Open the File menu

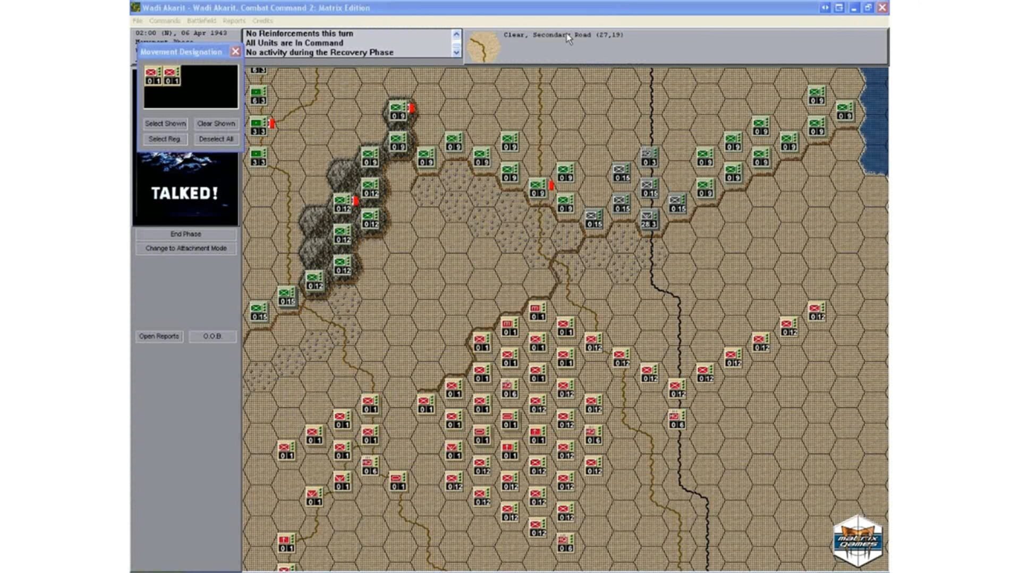pos(138,21)
